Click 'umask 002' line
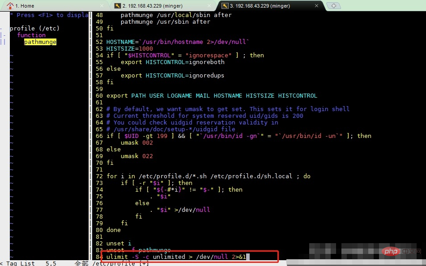The image size is (426, 266). pyautogui.click(x=136, y=142)
